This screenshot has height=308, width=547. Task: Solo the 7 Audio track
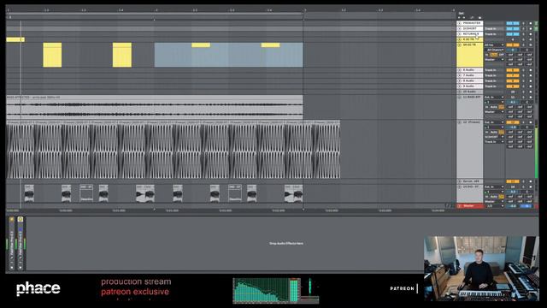pos(523,75)
